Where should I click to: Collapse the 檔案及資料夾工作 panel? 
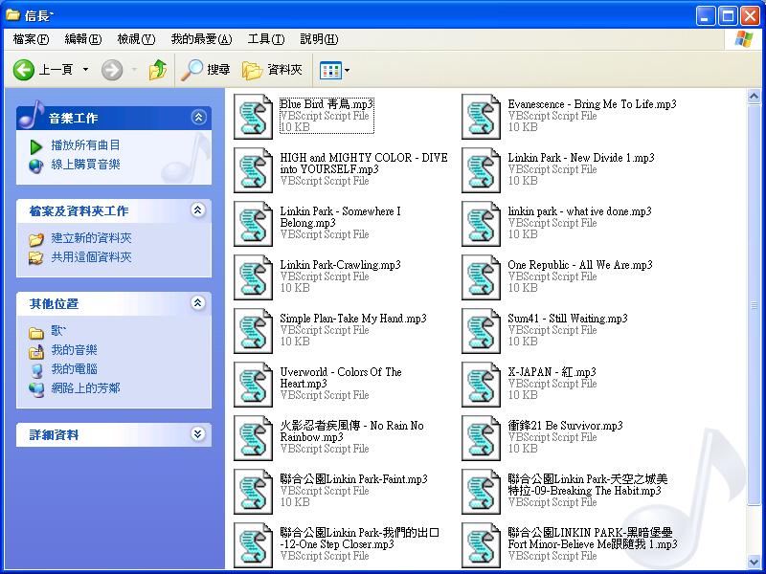click(198, 210)
